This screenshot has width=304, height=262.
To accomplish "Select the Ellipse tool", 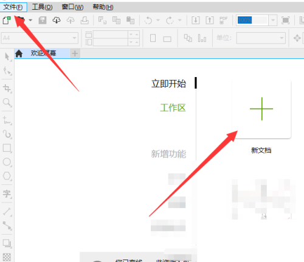I will pos(7,162).
